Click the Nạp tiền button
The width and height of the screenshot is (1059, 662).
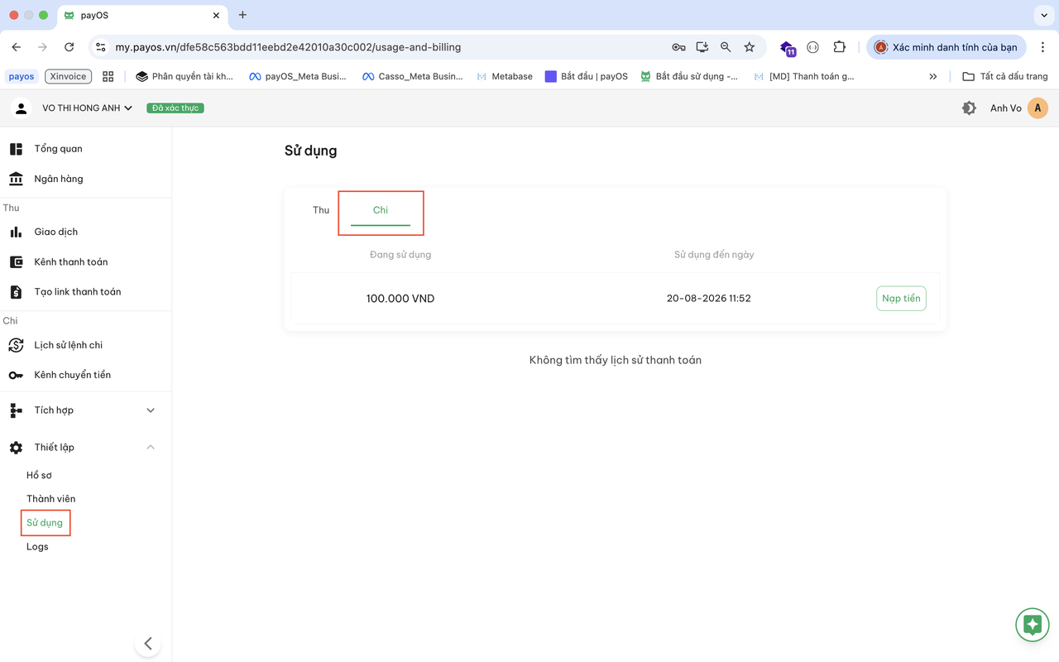click(x=901, y=298)
